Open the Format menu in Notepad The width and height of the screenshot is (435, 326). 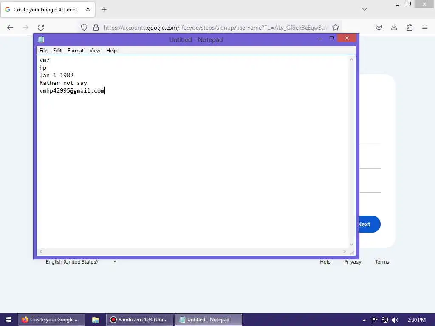click(x=76, y=51)
